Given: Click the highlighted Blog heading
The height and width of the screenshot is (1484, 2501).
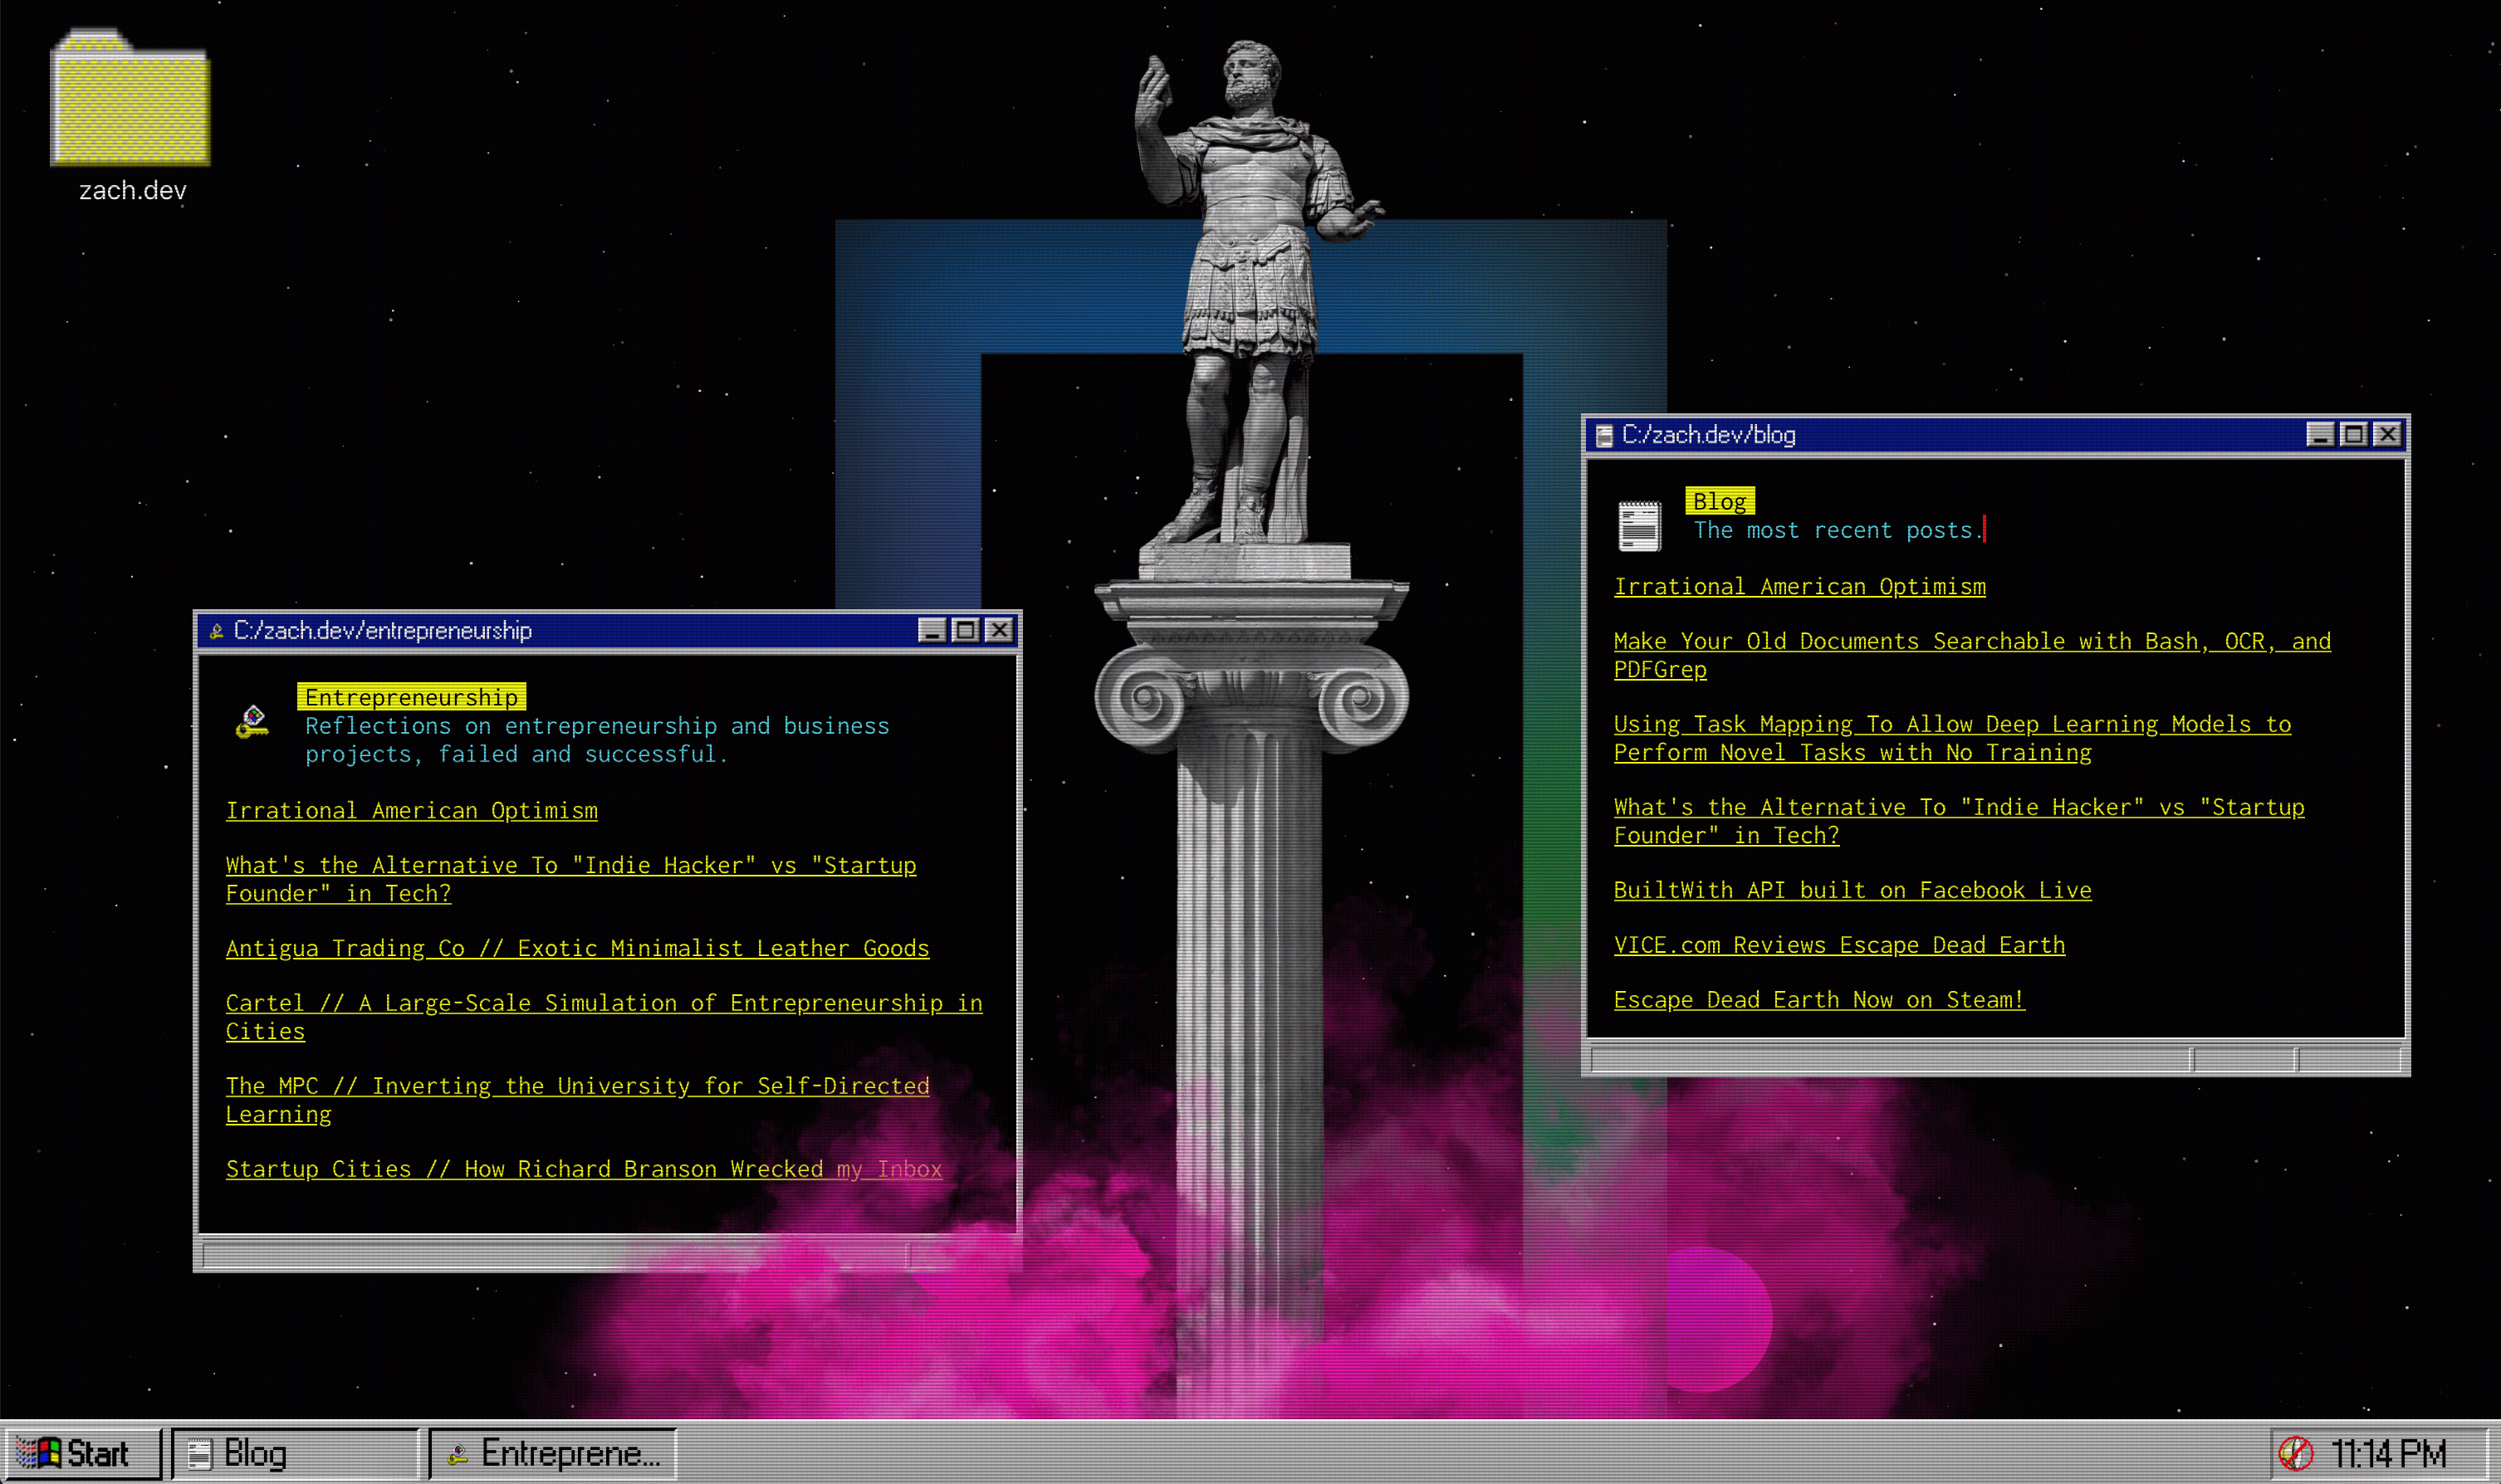Looking at the screenshot, I should 1720,501.
